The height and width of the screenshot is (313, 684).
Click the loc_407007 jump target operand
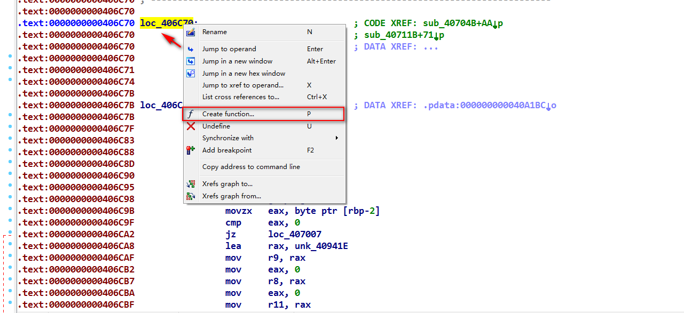point(295,235)
